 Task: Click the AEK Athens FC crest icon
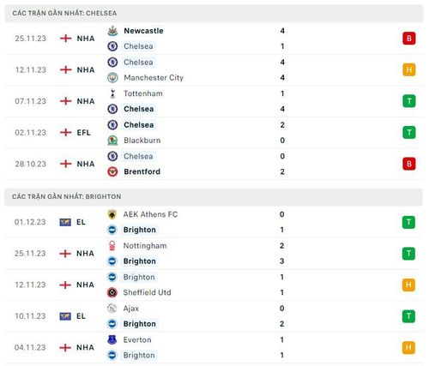[112, 214]
